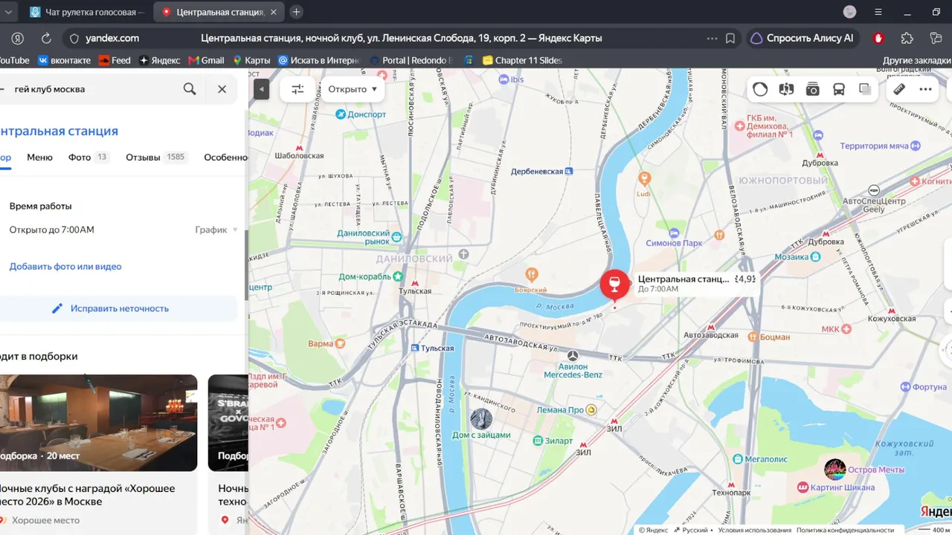The image size is (952, 535).
Task: Click Добавить фото или видео link
Action: pyautogui.click(x=65, y=266)
